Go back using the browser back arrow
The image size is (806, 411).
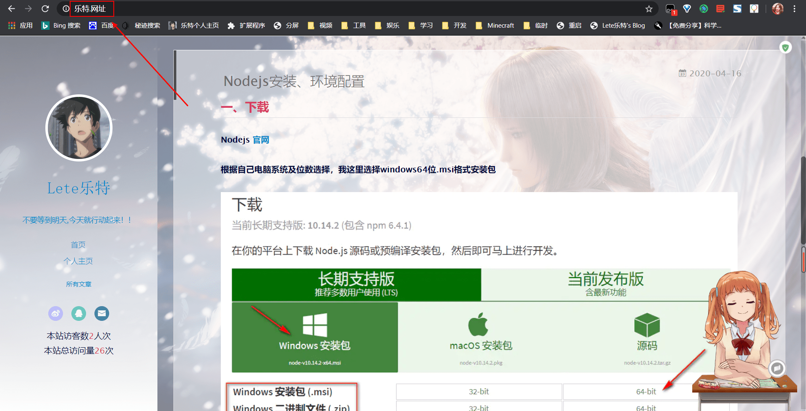(12, 9)
